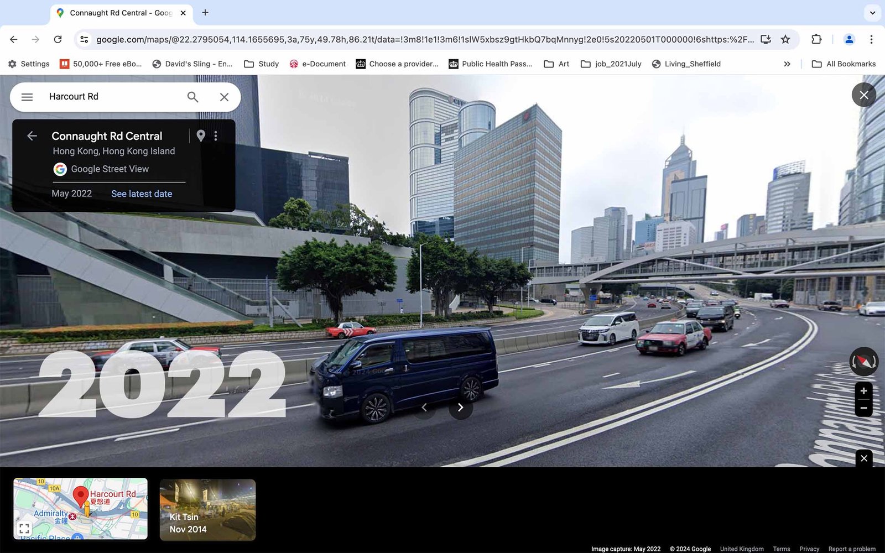
Task: Open the three-dot options in info card
Action: click(216, 136)
